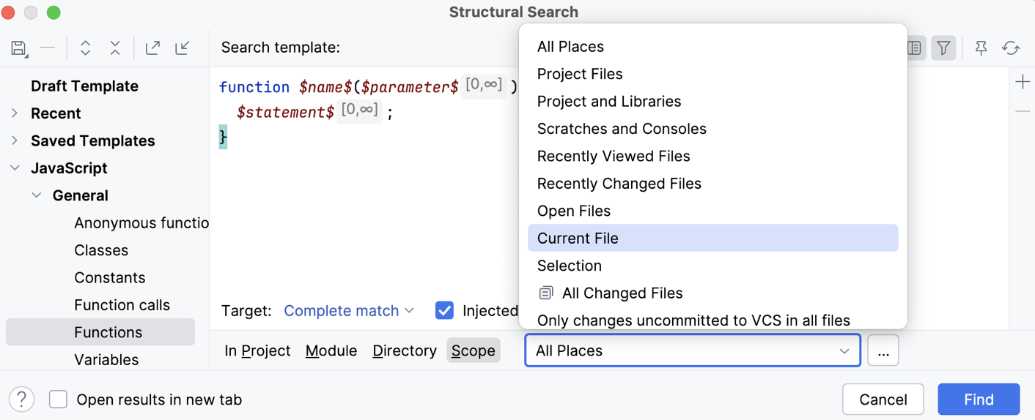Choose Current File from scope list
Screen dimensions: 1035x420
578,239
